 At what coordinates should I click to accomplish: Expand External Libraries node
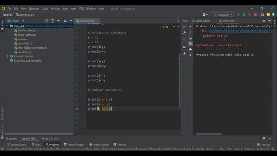coord(7,56)
